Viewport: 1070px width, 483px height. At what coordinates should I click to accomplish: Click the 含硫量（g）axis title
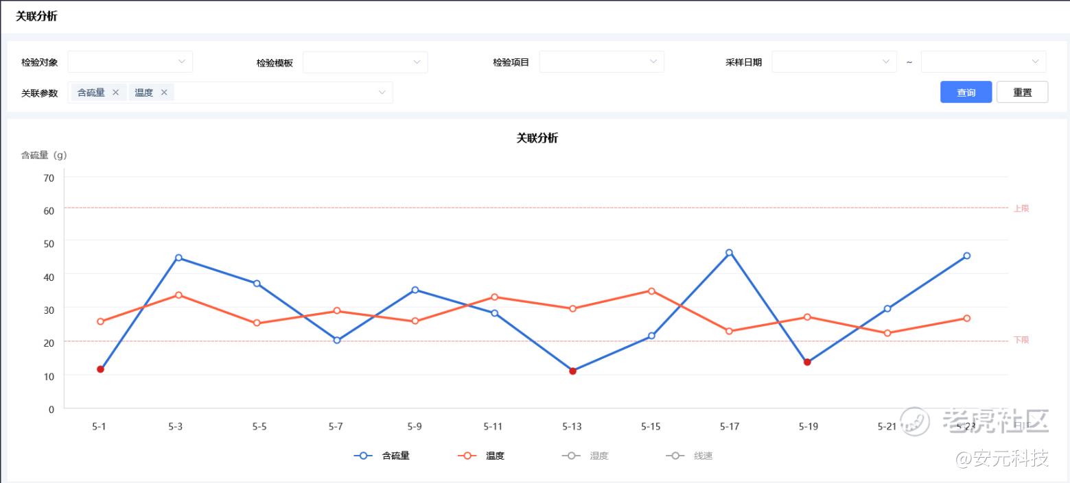[x=44, y=156]
